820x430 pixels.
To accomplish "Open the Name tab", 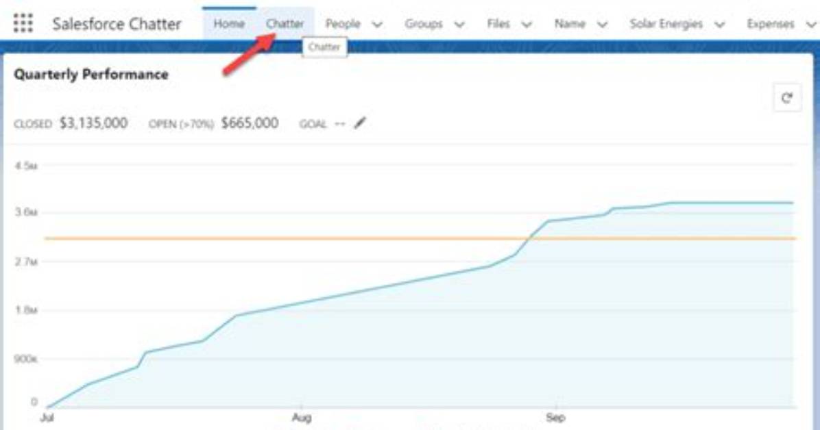I will [570, 24].
